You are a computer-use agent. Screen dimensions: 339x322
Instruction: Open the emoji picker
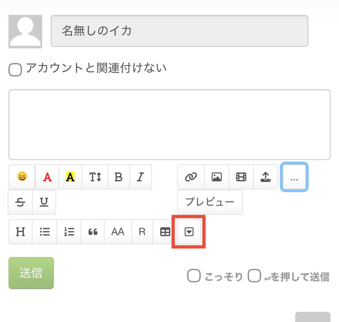point(22,177)
